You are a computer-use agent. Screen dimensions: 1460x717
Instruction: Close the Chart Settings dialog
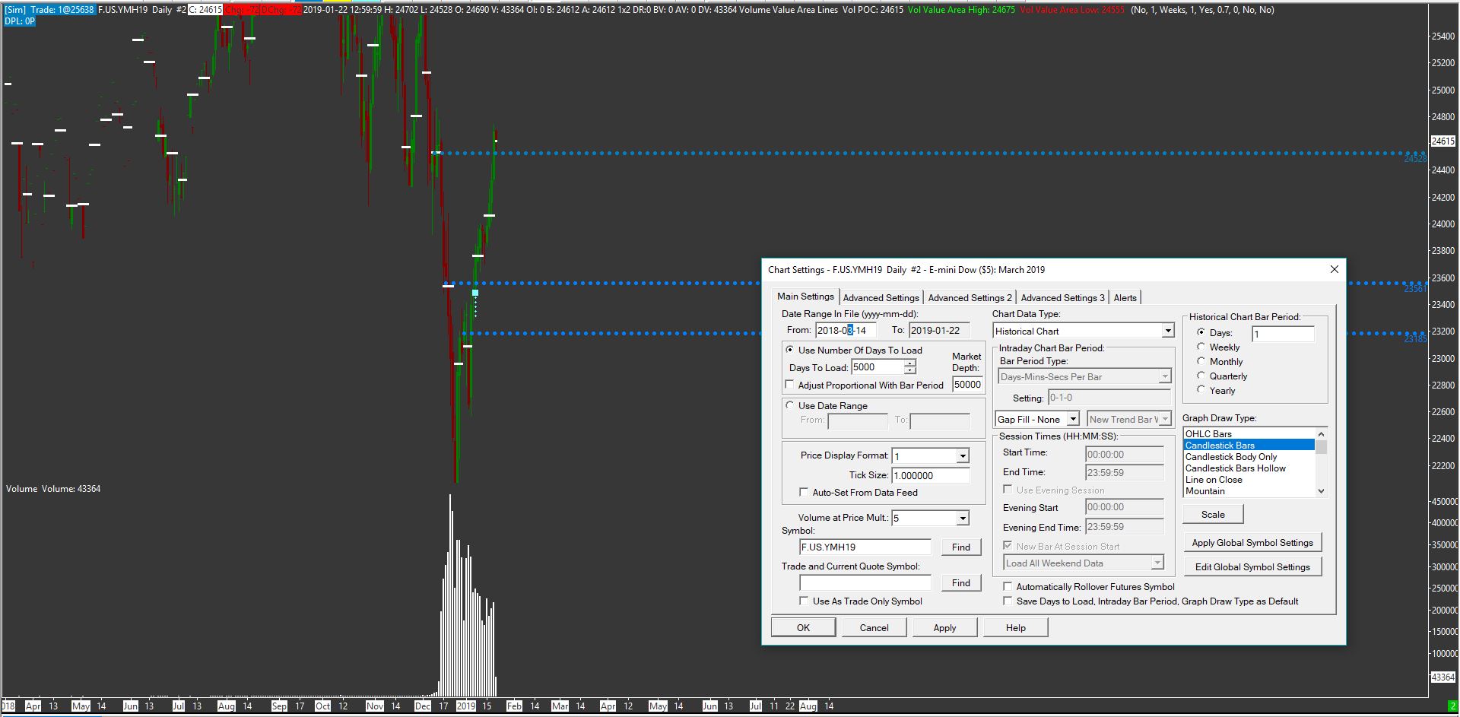(1334, 269)
